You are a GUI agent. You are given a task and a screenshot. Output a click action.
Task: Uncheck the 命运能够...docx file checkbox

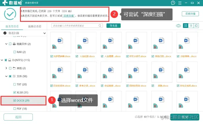tap(102, 86)
